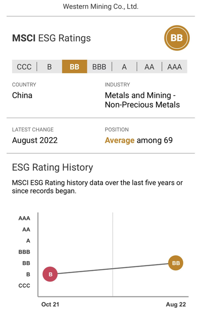Screen dimensions: 201x313
Task: Click the BBB cell in the rating scale
Action: coord(99,67)
